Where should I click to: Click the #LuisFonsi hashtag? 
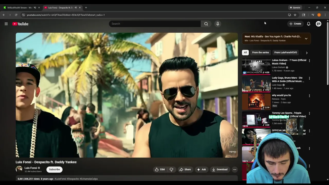click(x=60, y=179)
